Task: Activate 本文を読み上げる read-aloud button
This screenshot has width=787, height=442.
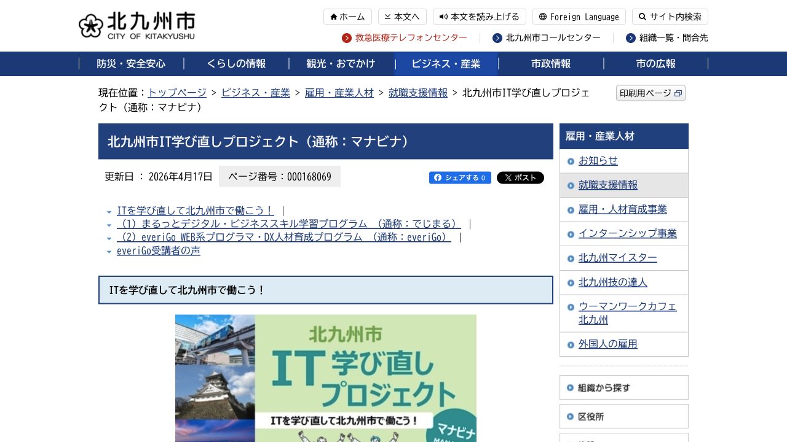Action: (x=480, y=17)
